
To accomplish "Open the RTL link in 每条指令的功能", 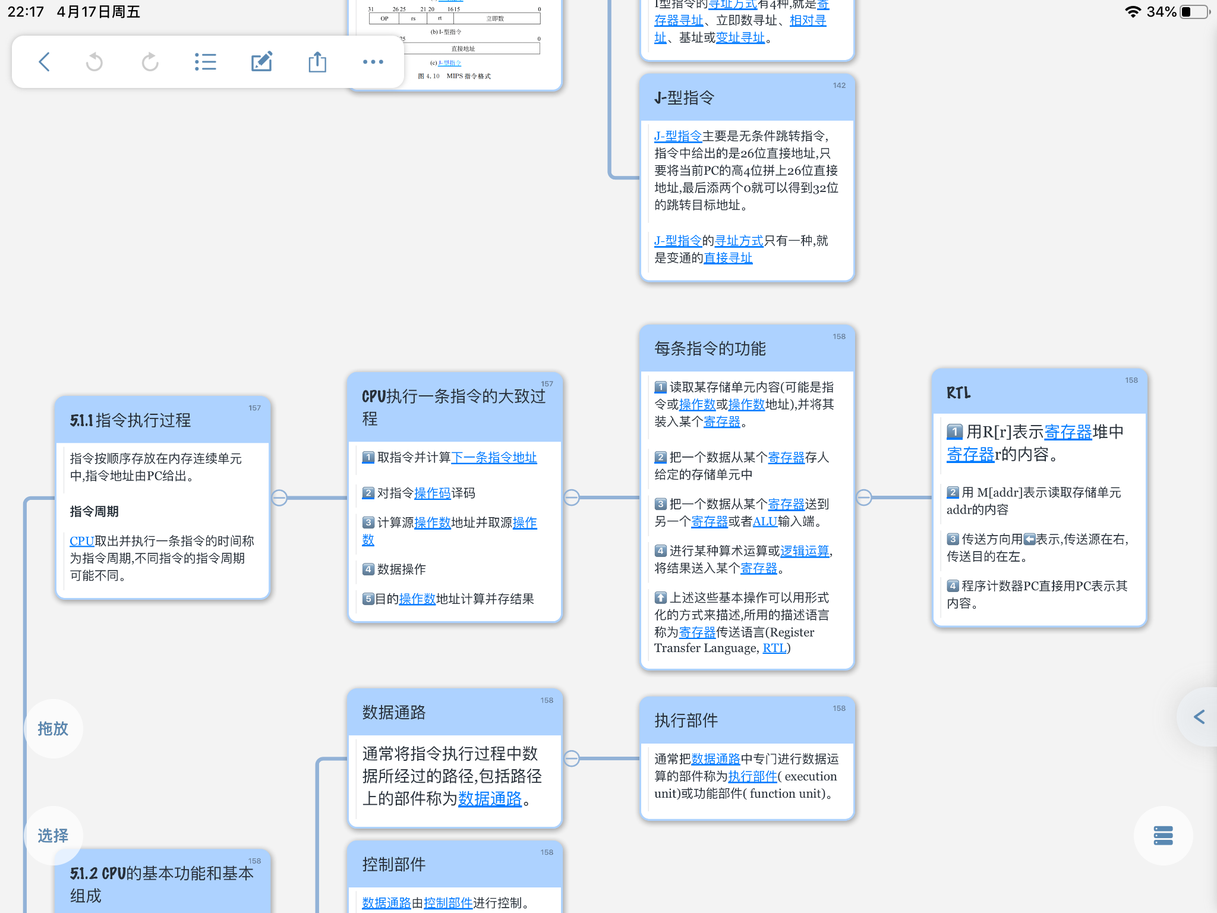I will coord(774,648).
